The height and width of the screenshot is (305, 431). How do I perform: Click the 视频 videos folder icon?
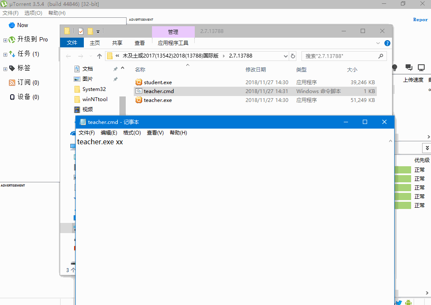click(77, 110)
